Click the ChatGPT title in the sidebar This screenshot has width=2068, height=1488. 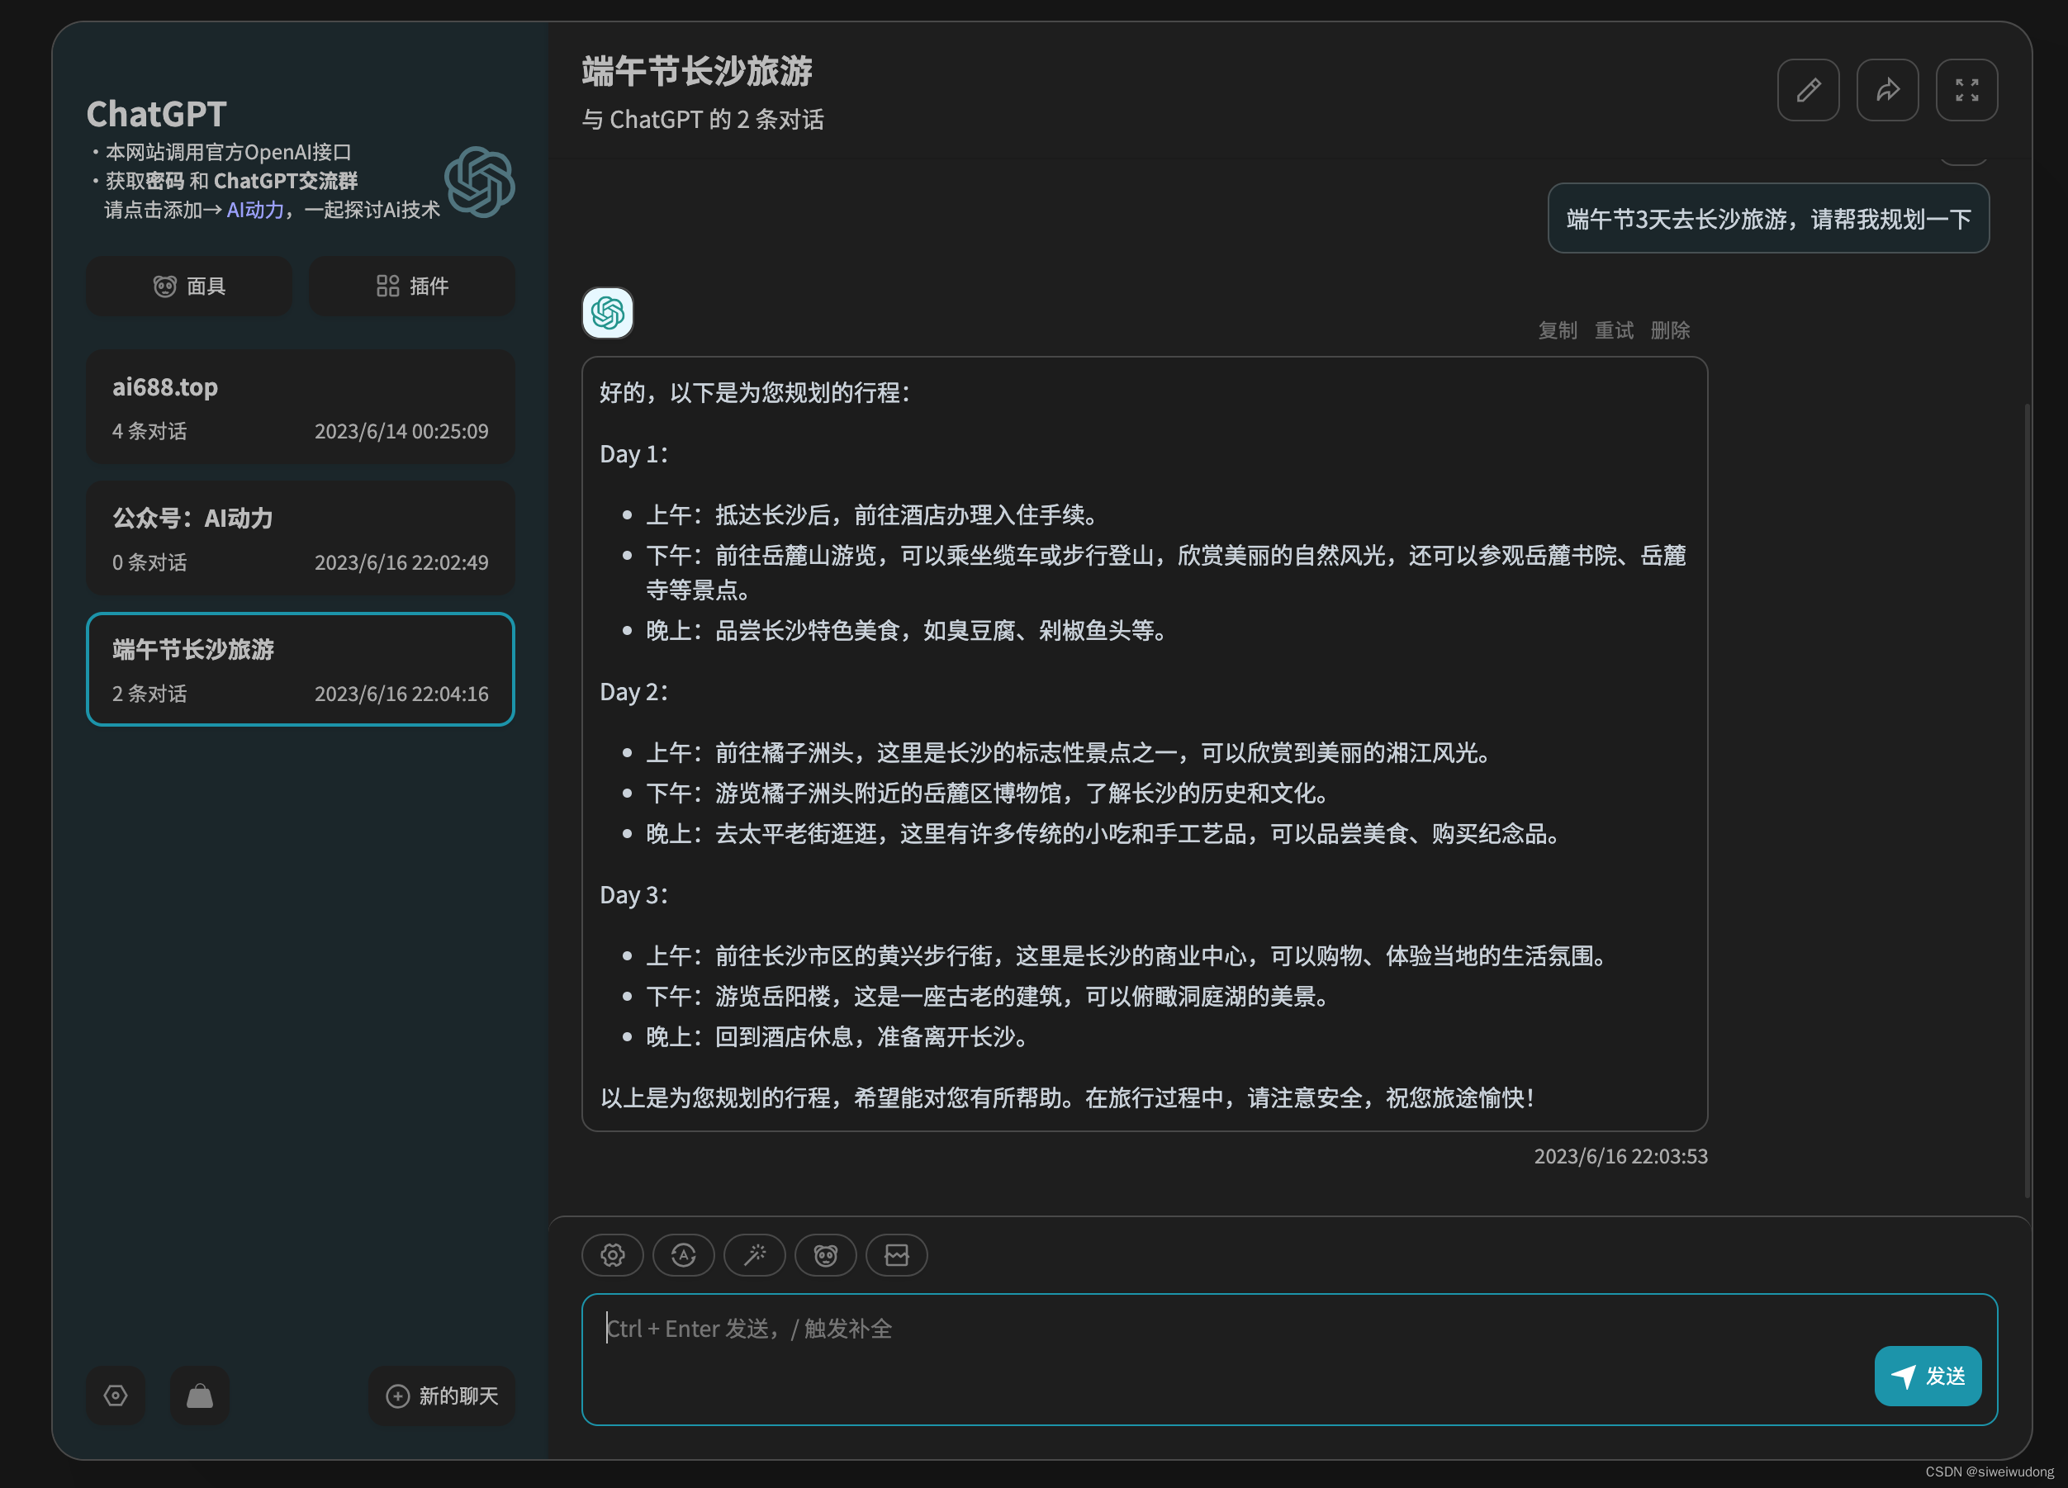[156, 114]
